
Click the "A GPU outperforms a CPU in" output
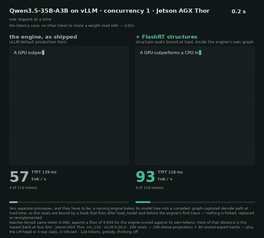point(169,53)
